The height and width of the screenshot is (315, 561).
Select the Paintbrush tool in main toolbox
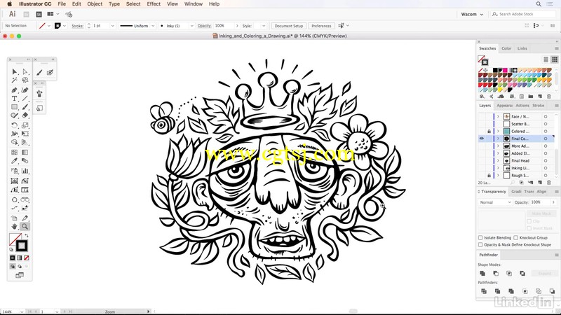[25, 107]
